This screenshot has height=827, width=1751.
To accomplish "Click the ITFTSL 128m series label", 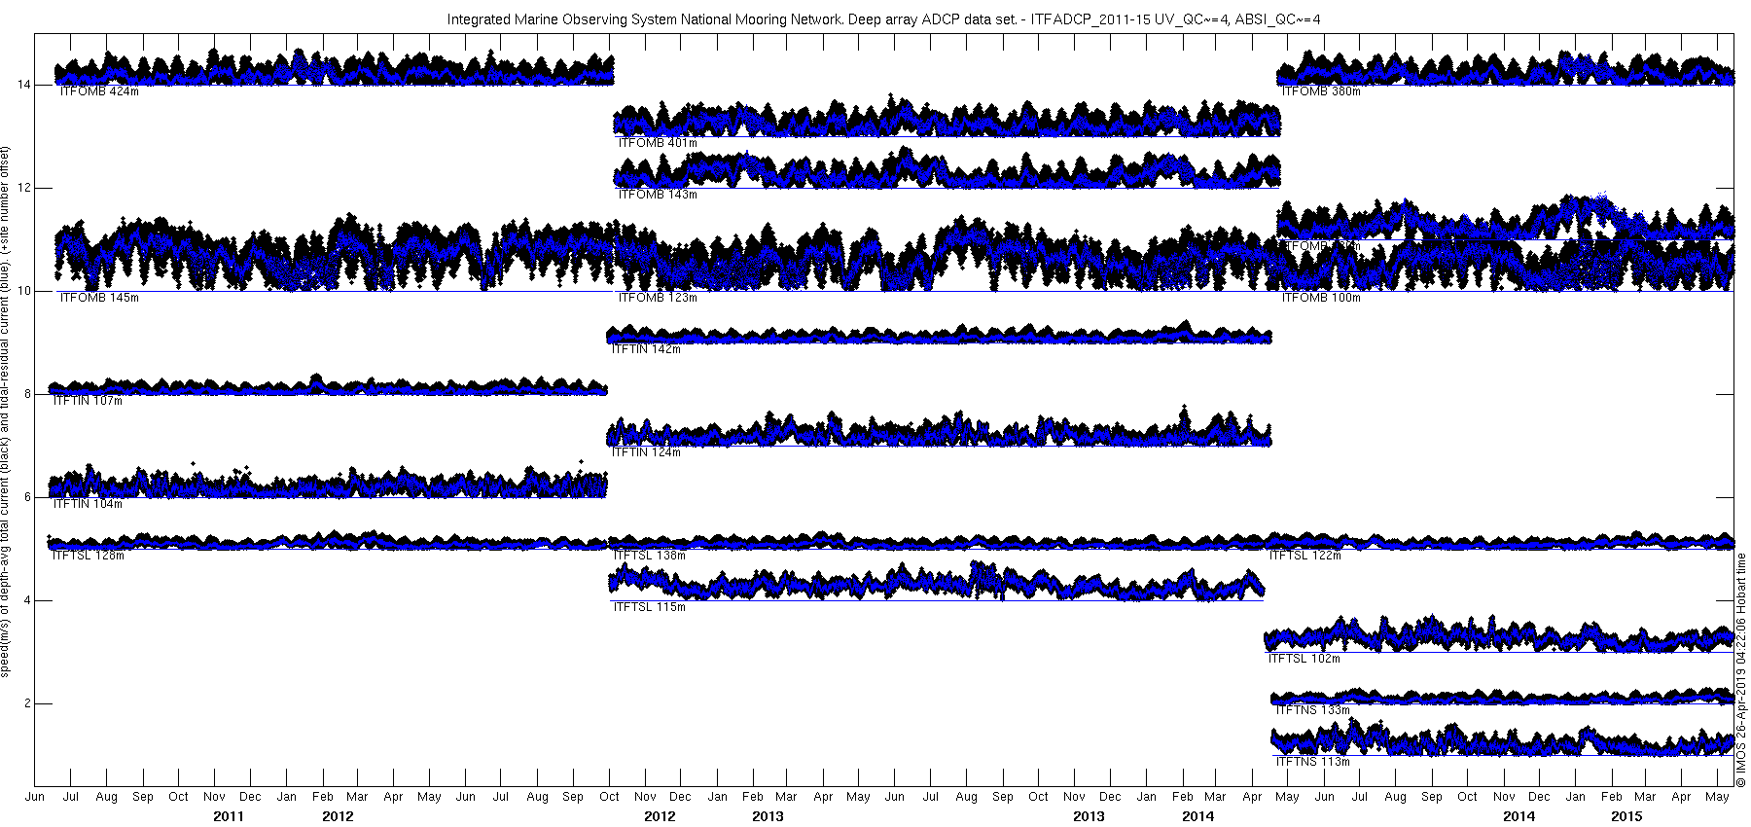I will [x=88, y=556].
